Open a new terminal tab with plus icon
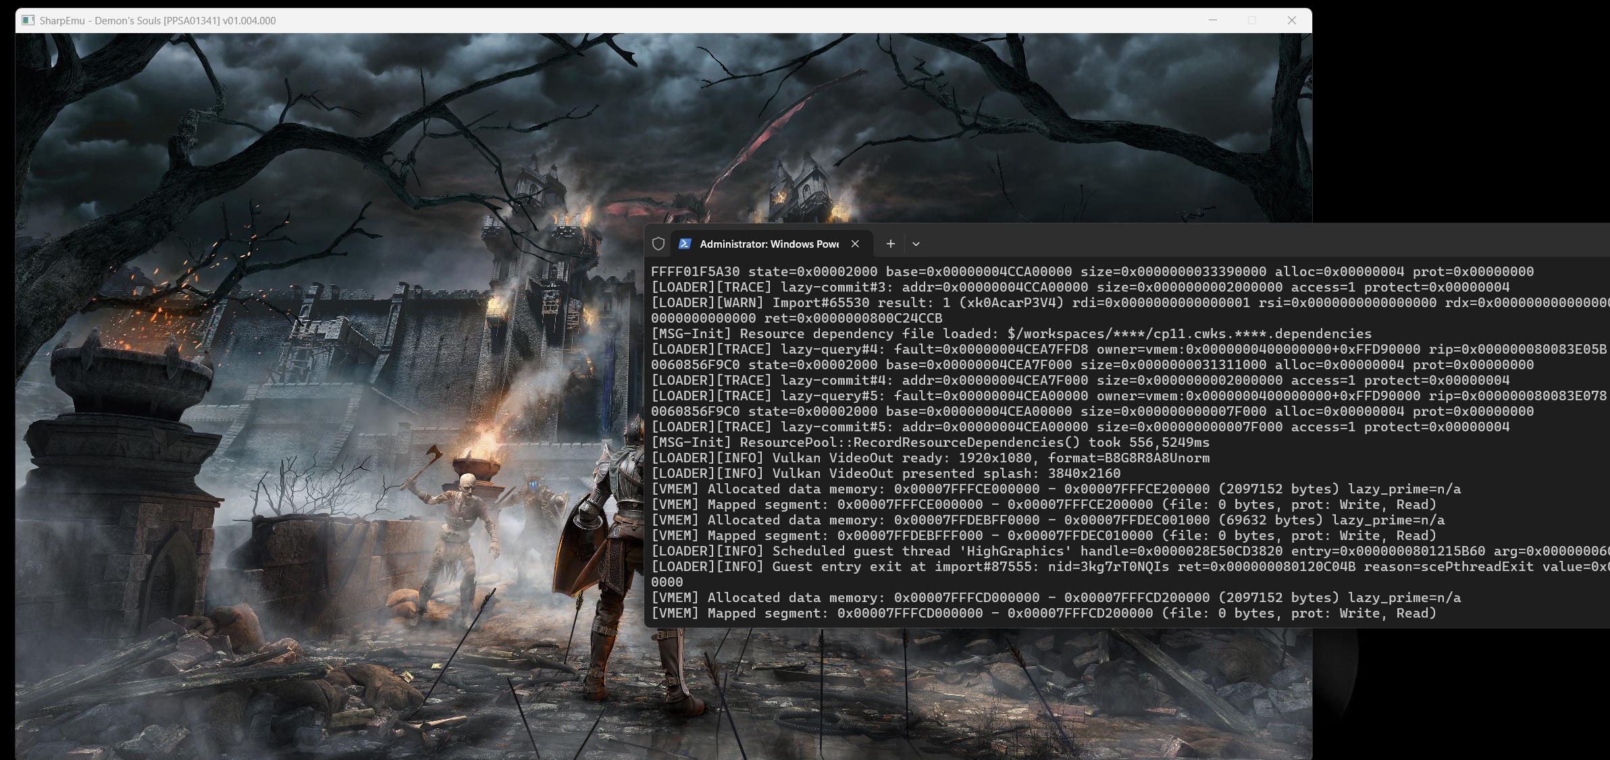The width and height of the screenshot is (1610, 760). [890, 244]
